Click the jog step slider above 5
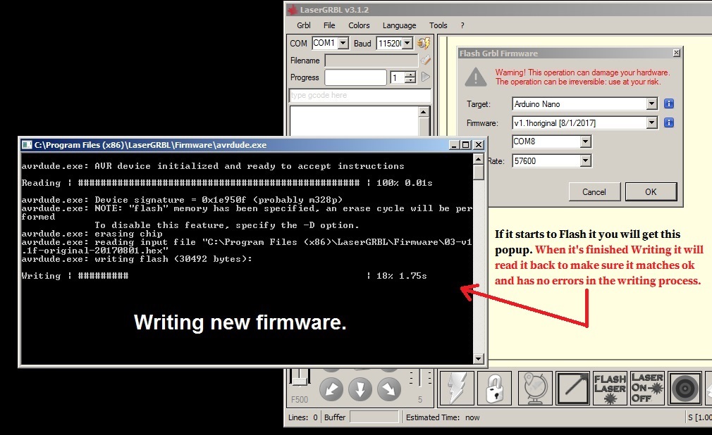Viewport: 712px width, 435px height. [x=420, y=377]
